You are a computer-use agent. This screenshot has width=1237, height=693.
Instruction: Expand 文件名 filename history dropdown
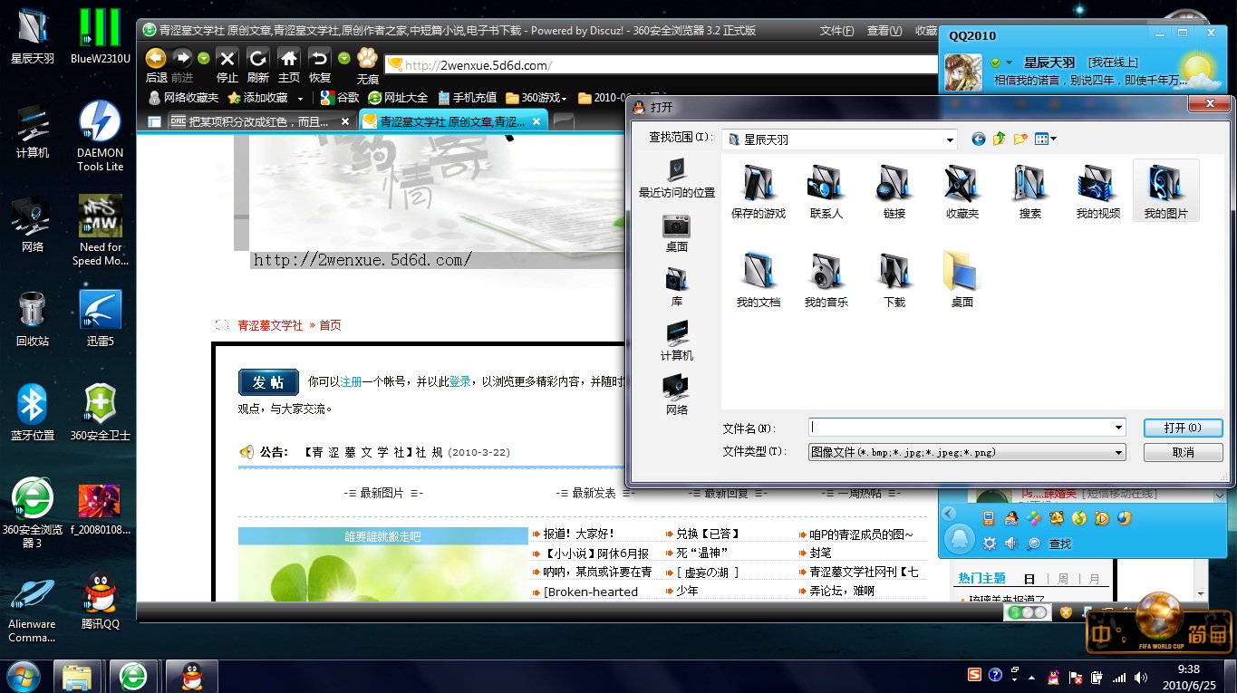[1119, 428]
